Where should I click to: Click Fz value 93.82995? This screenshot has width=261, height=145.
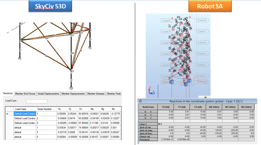[x=83, y=118]
